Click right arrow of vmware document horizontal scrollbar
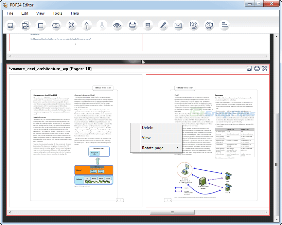 (x=266, y=212)
